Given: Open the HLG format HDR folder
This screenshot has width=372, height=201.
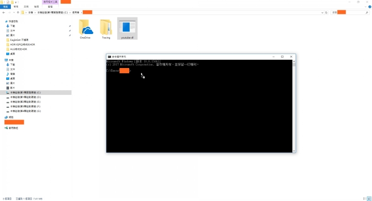Looking at the screenshot, I should pos(19,49).
